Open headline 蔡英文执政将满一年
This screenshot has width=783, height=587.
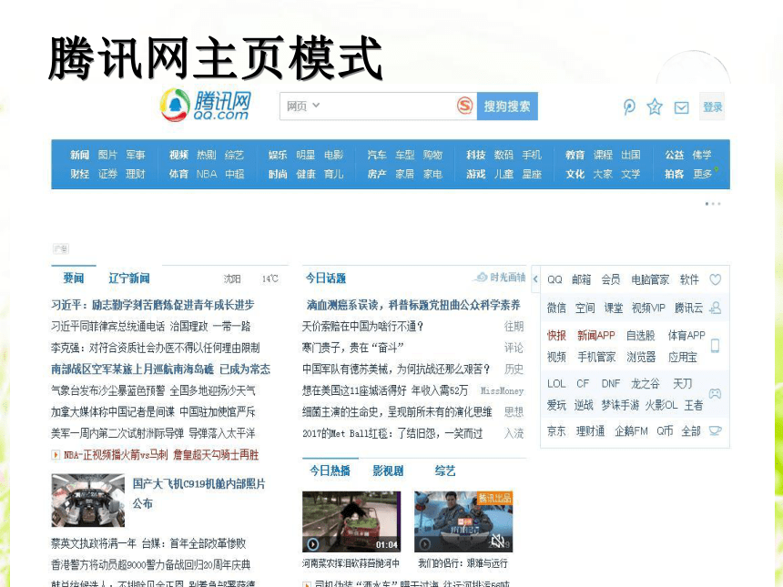pos(148,543)
